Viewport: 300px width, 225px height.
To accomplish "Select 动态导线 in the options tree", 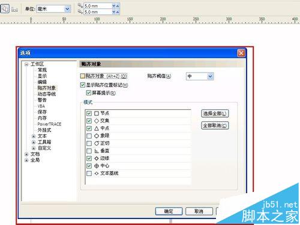I will point(47,94).
